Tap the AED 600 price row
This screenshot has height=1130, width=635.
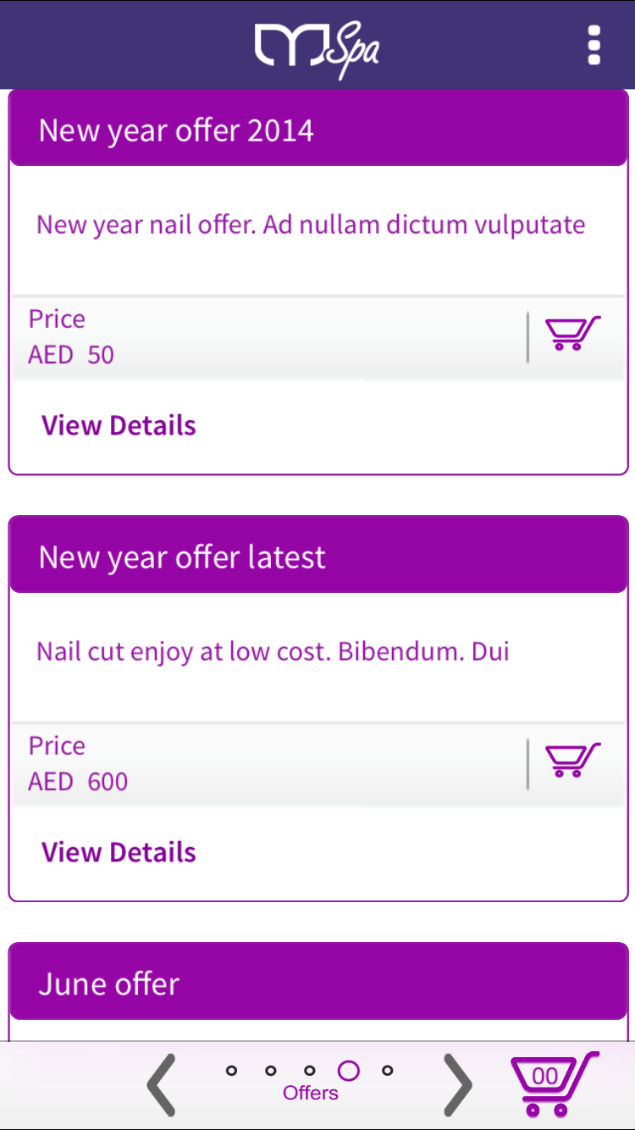[x=254, y=764]
